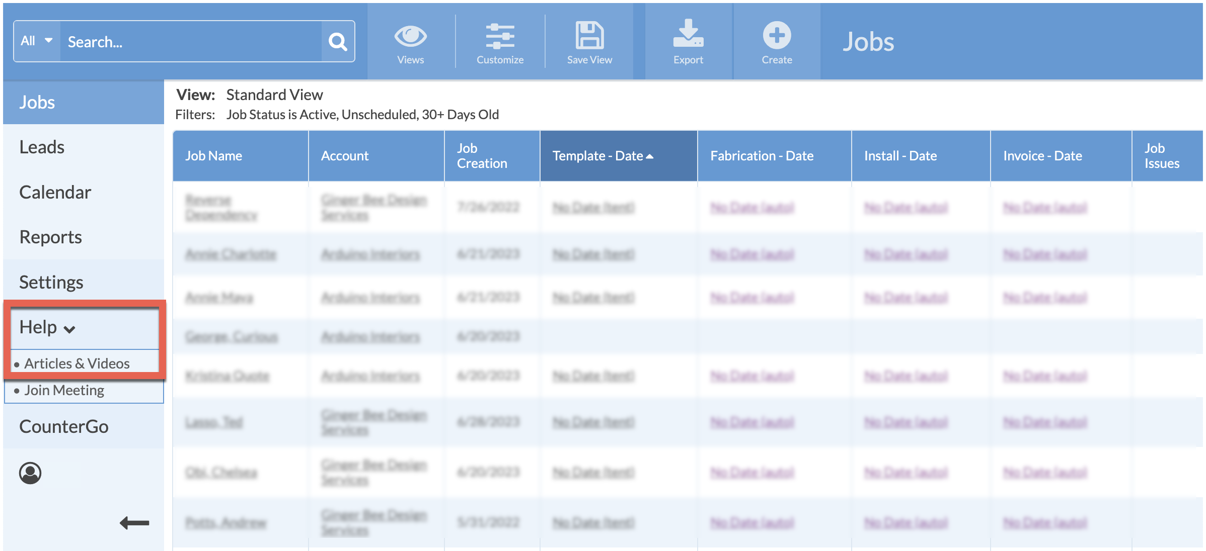Open the All search scope dropdown
The width and height of the screenshot is (1206, 551).
pyautogui.click(x=37, y=41)
